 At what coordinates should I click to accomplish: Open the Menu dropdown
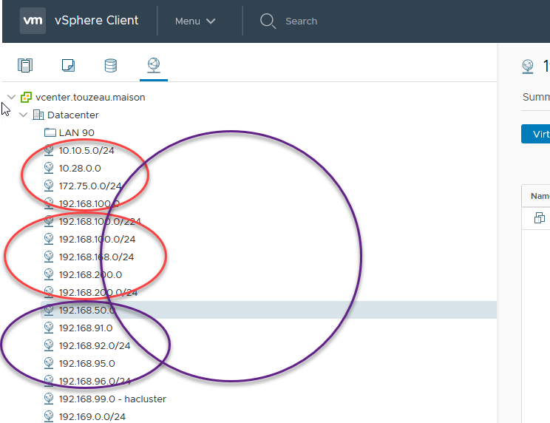[195, 21]
